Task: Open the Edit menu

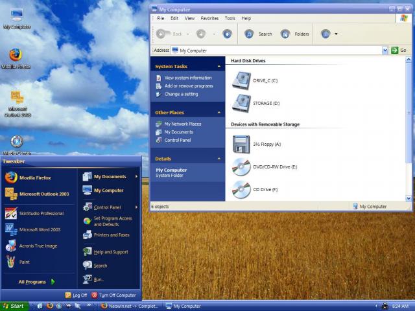Action: click(174, 18)
